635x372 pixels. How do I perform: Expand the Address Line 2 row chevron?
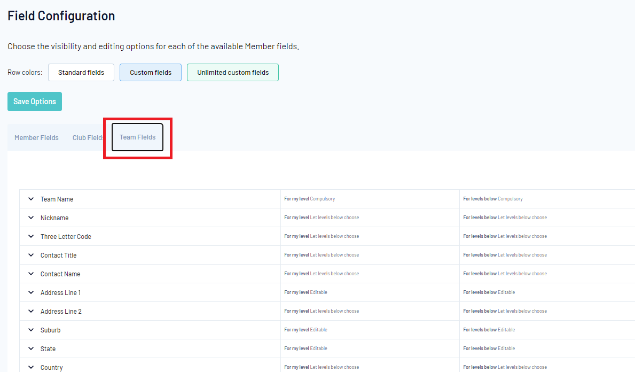click(x=31, y=311)
